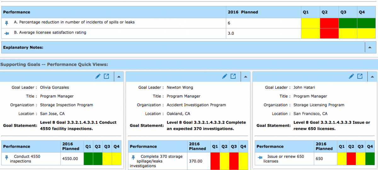Click goal statement about 650 licenses
The height and width of the screenshot is (170, 378).
[332, 125]
